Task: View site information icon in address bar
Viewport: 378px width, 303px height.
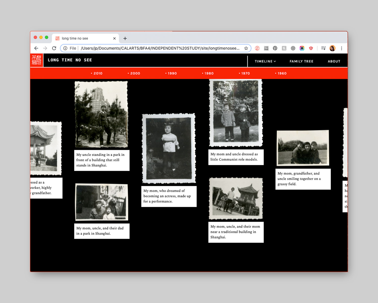Action: (65, 48)
